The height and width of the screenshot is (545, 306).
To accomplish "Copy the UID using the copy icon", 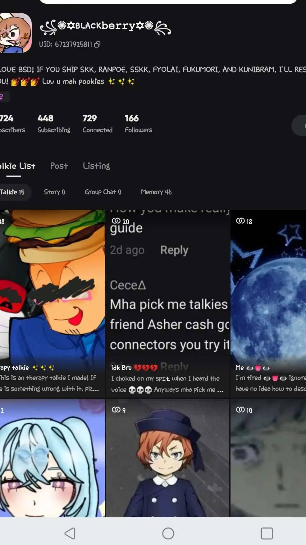I will (x=97, y=45).
